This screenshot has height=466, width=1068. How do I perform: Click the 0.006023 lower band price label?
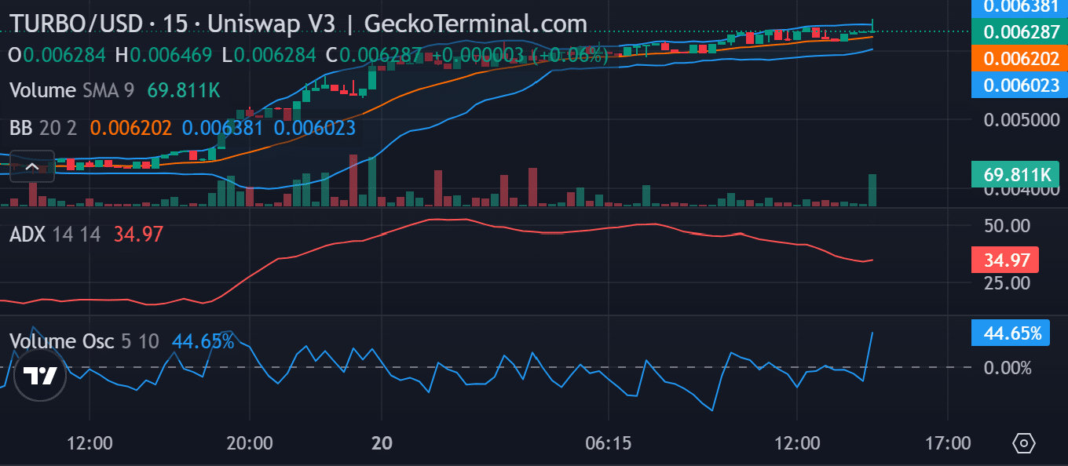pyautogui.click(x=1021, y=85)
